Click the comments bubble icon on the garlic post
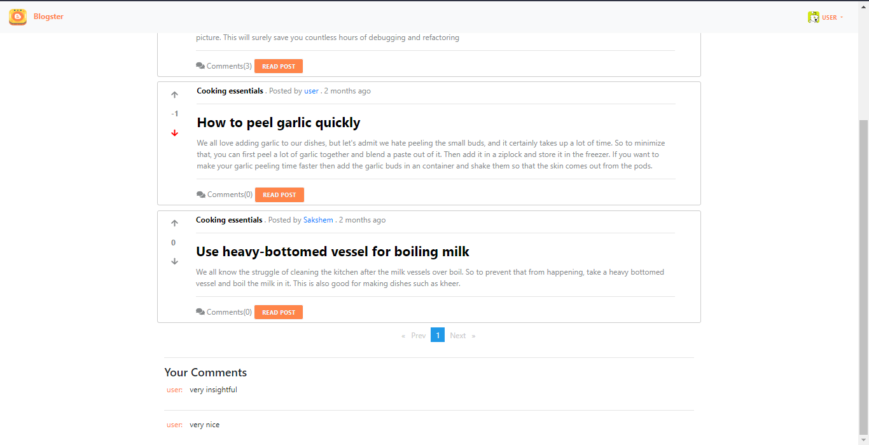The image size is (869, 445). click(200, 194)
